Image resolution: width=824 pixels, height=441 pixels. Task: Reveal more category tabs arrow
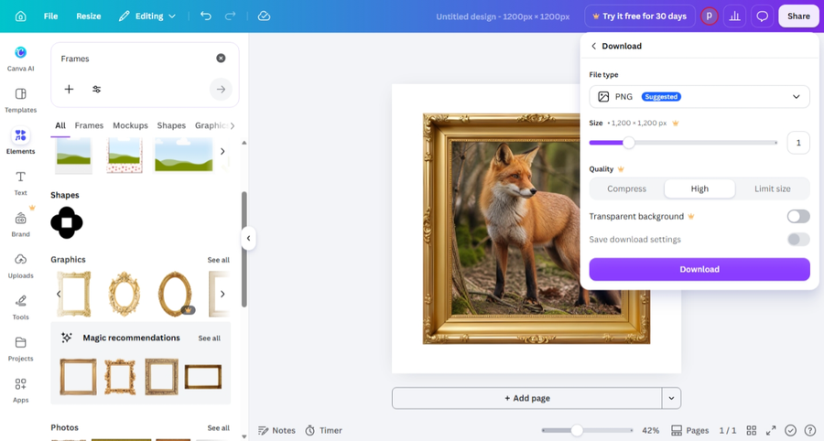click(233, 125)
